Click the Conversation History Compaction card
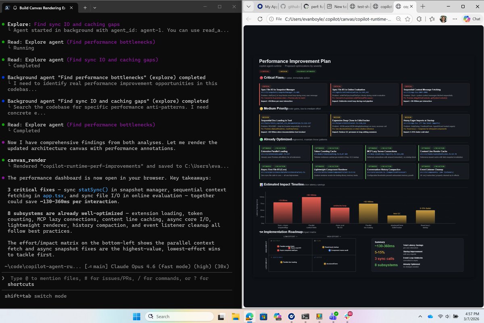The width and height of the screenshot is (484, 323). click(x=391, y=171)
